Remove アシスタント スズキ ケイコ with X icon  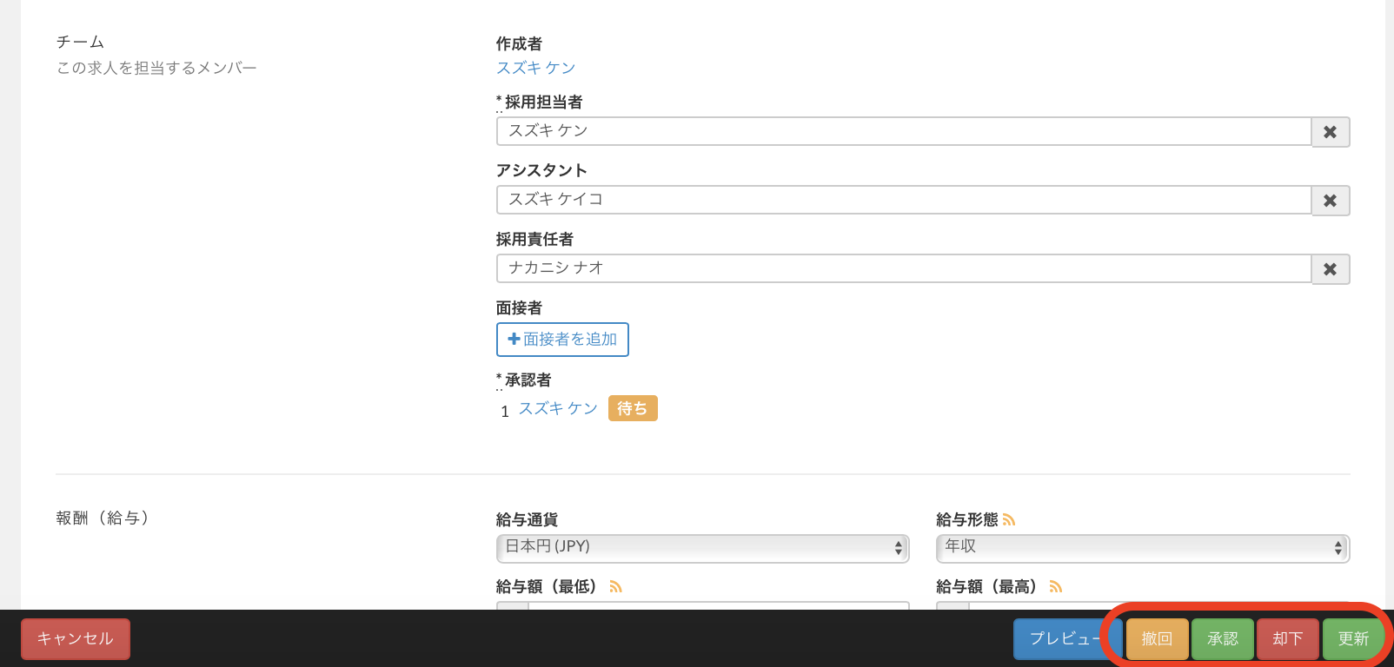point(1330,201)
